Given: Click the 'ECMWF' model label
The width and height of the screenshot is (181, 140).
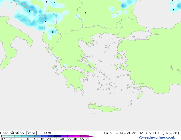Looking at the screenshot, I should point(46,133).
